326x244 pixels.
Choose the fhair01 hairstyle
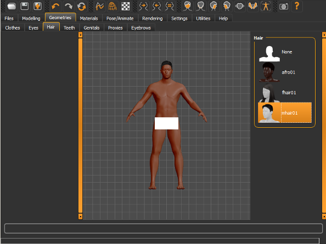coord(285,93)
